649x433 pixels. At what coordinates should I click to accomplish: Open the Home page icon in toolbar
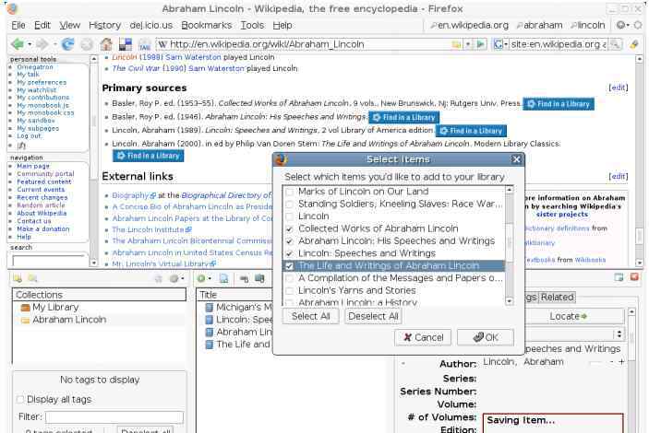point(106,44)
